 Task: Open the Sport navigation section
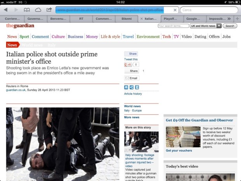click(24, 37)
